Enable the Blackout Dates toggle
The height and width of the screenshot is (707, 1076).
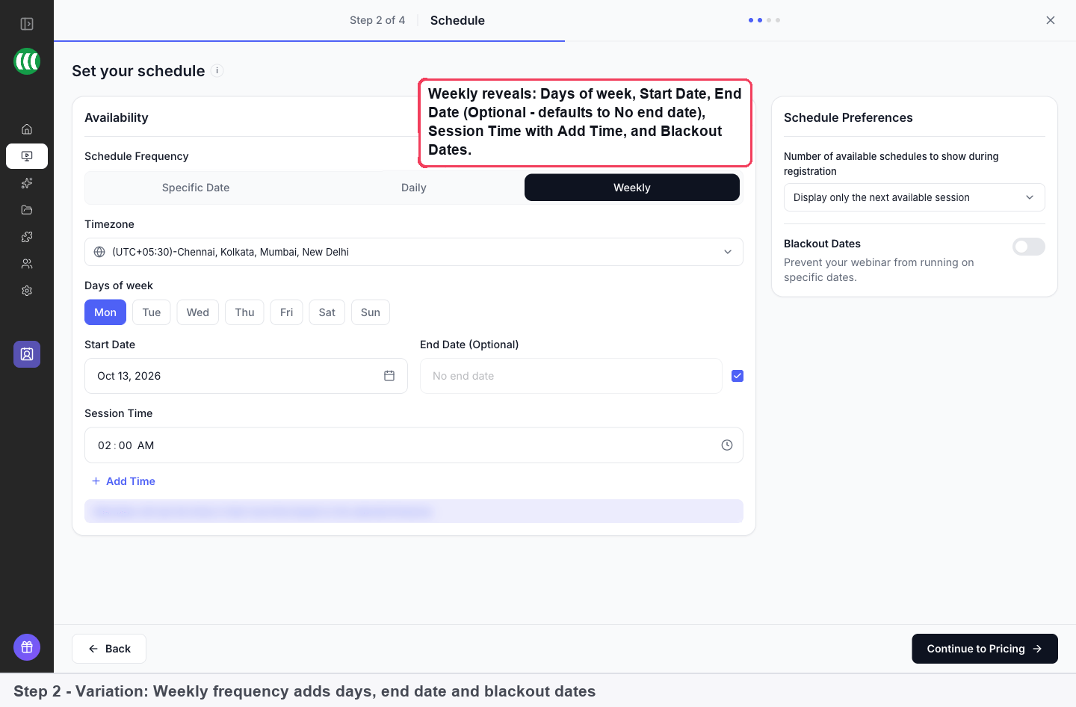1029,247
